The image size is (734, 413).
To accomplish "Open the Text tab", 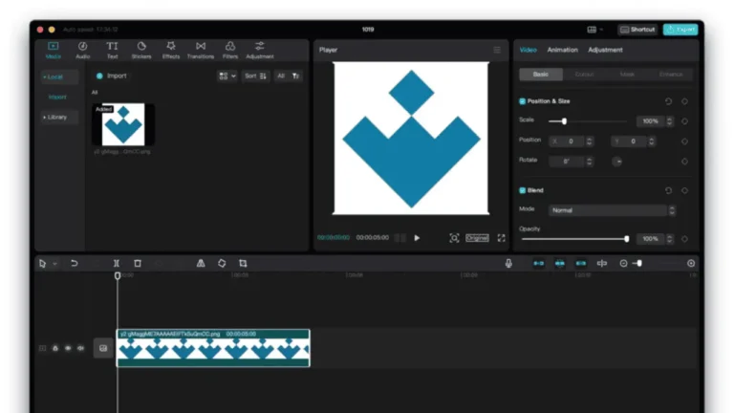I will [112, 50].
